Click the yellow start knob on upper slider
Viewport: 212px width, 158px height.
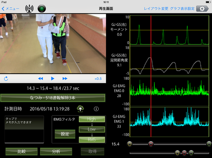(x=130, y=144)
